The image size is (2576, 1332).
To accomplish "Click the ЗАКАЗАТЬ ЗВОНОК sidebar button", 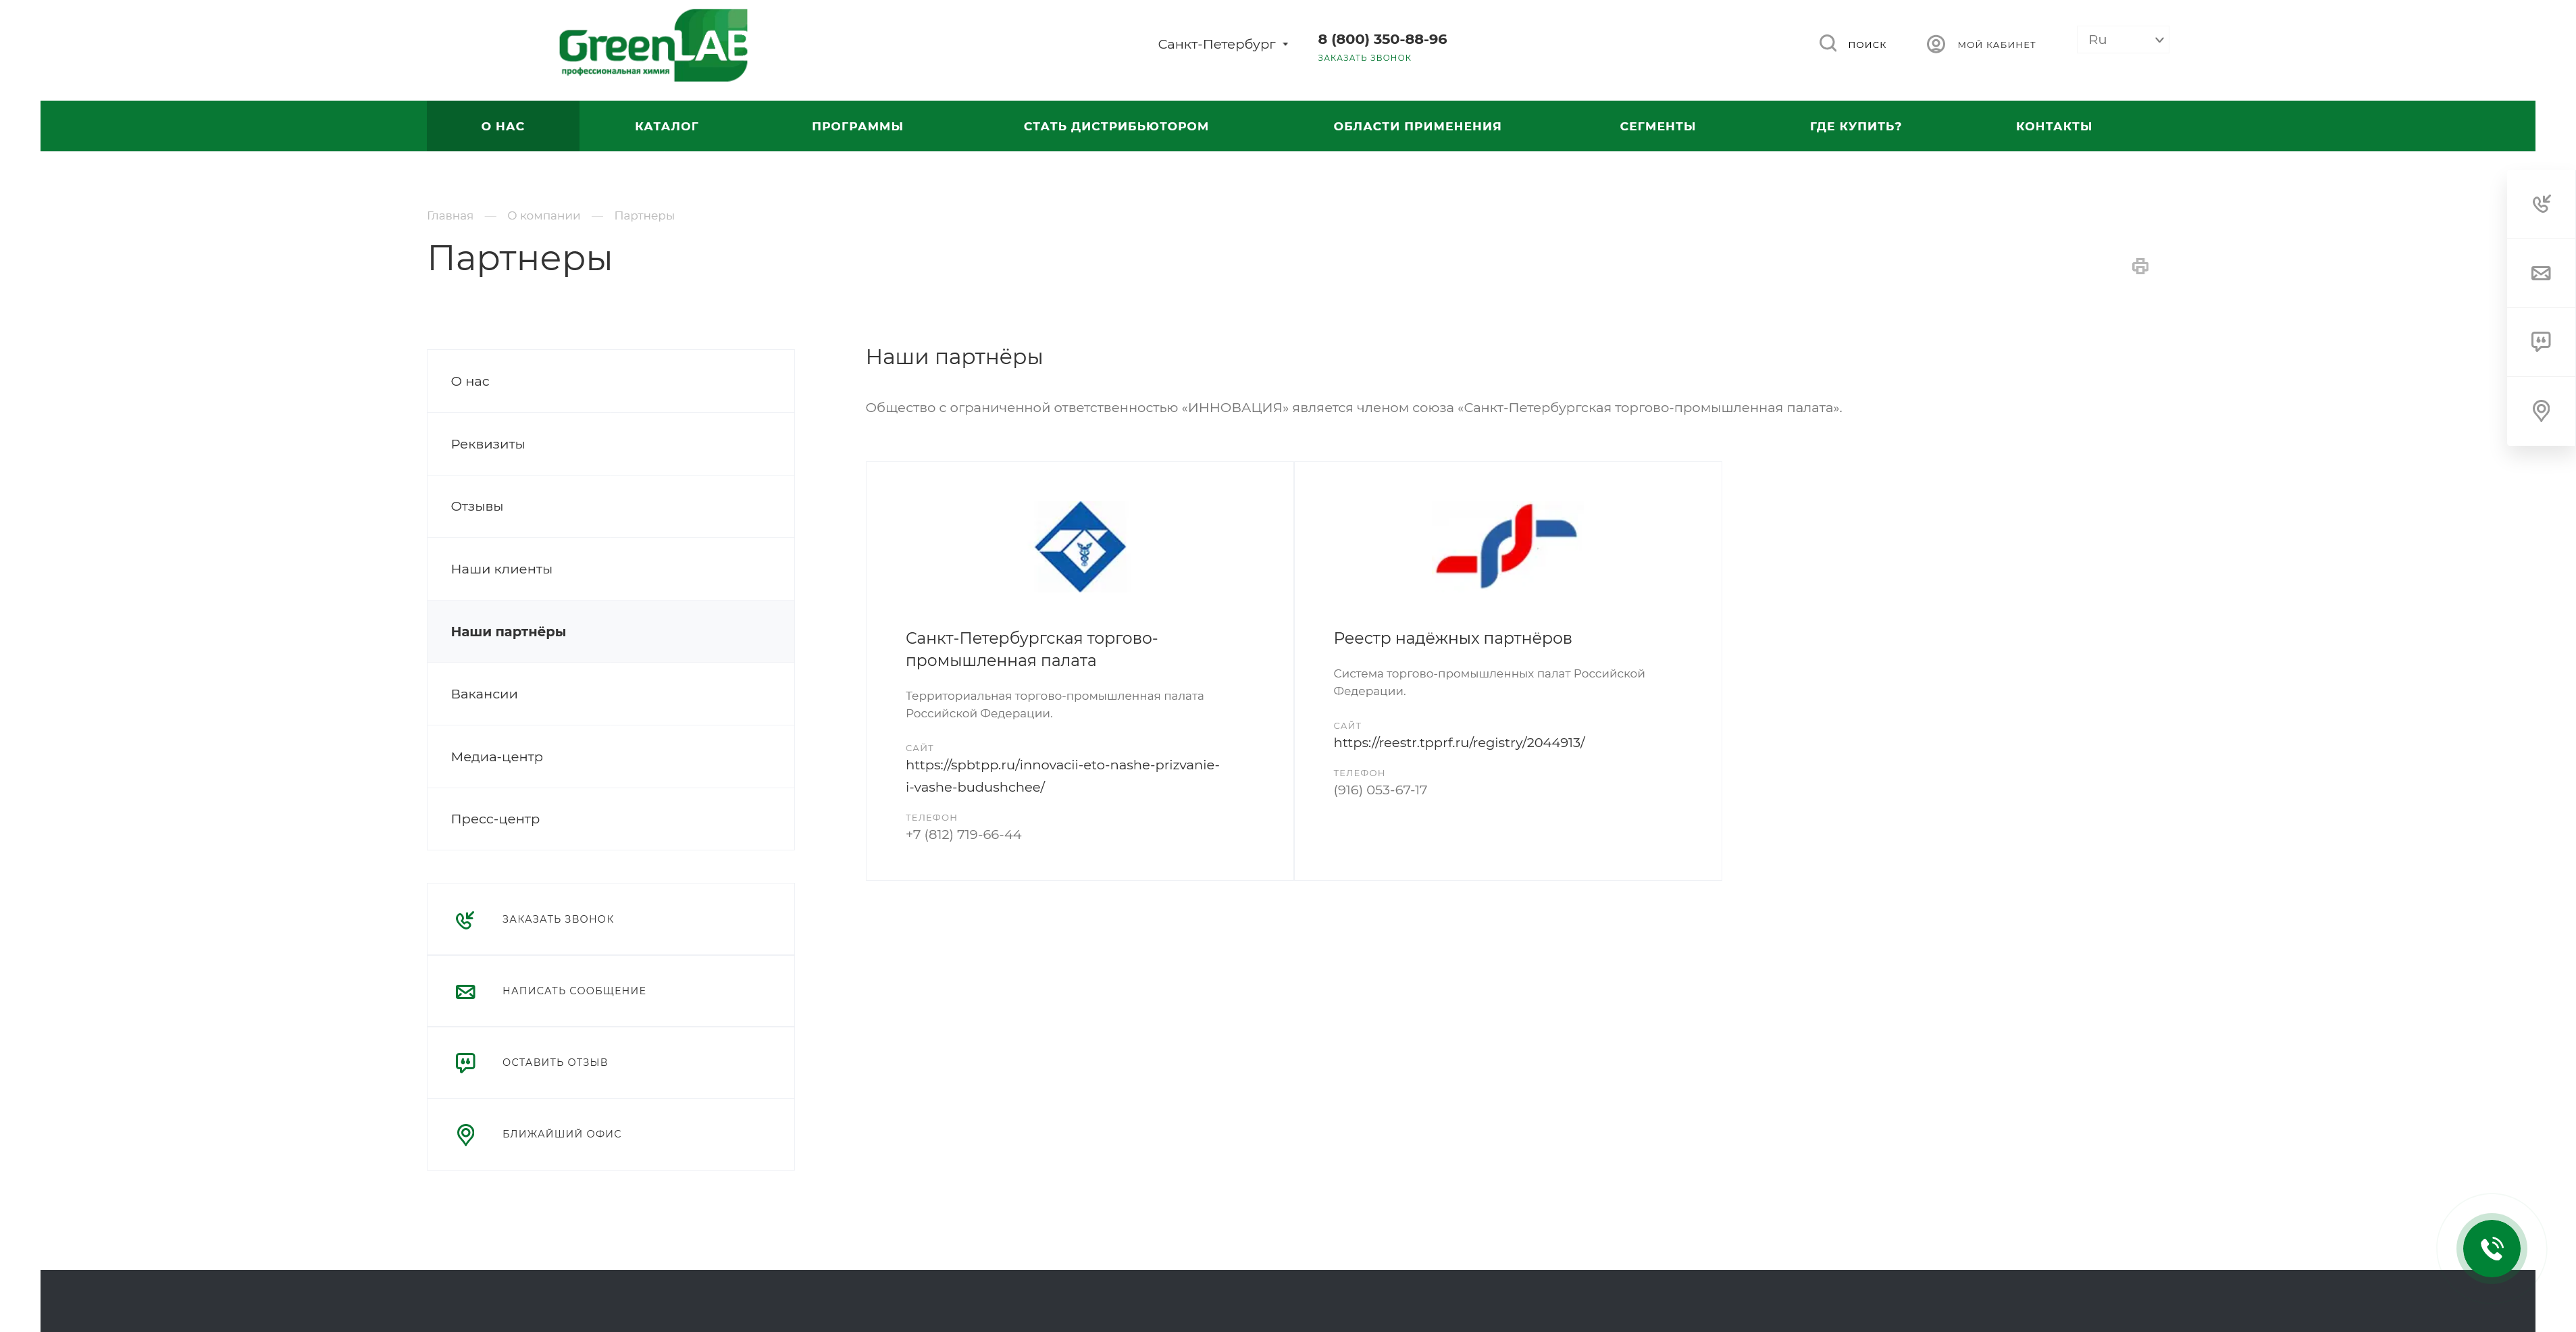I will 610,919.
